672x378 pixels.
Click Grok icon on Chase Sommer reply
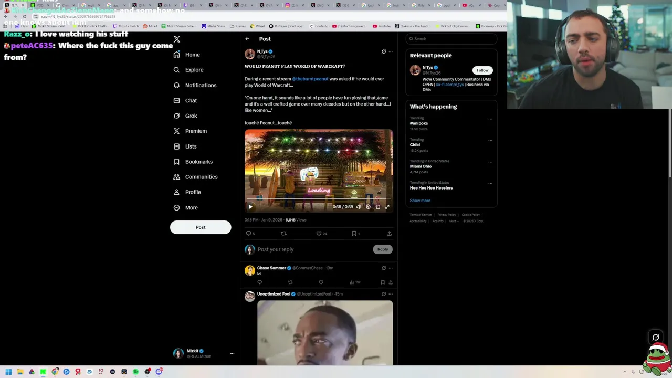(383, 268)
